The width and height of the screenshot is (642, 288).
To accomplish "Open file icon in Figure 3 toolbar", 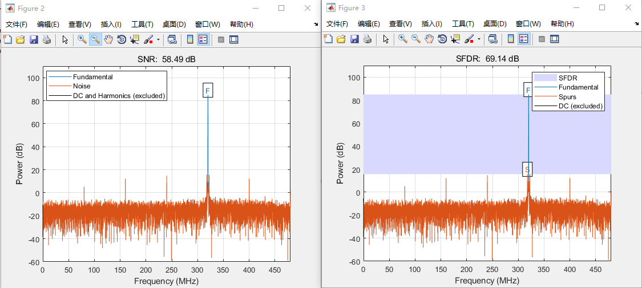I will [341, 39].
